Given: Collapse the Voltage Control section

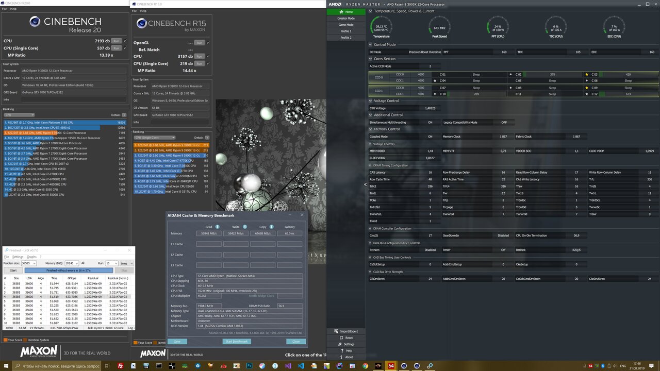Looking at the screenshot, I should (x=371, y=101).
